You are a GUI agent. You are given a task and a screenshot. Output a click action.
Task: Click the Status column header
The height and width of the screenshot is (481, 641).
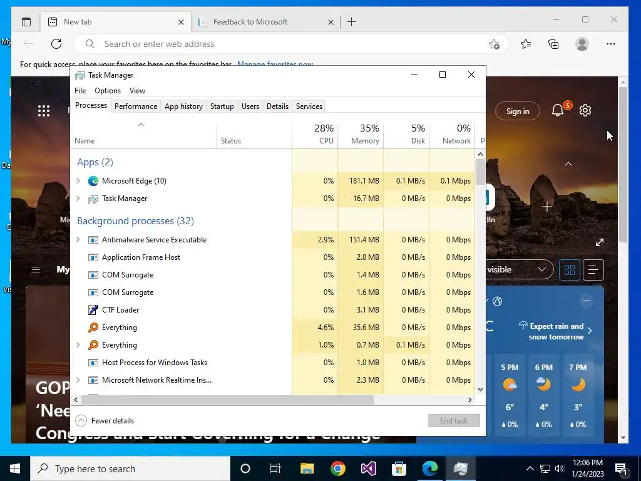point(254,134)
